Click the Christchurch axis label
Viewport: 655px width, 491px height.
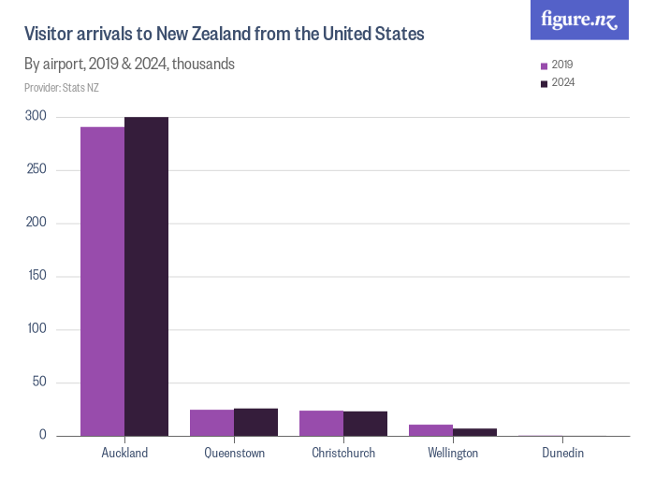(343, 454)
